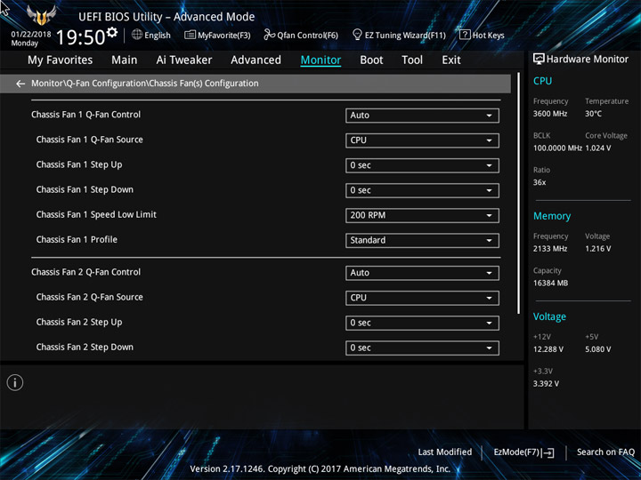Open Chassis Fan 1 Q-Fan Control dropdown
This screenshot has width=641, height=480.
tap(422, 116)
